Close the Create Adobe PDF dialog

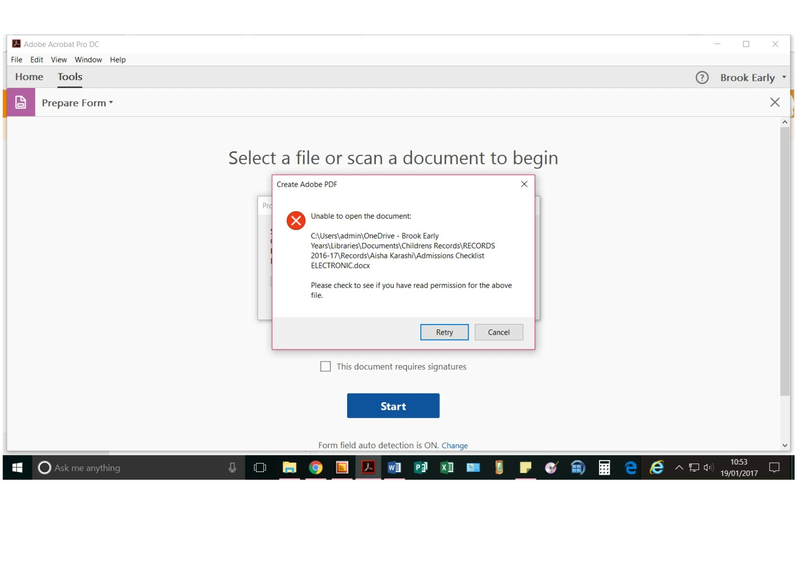click(x=524, y=184)
